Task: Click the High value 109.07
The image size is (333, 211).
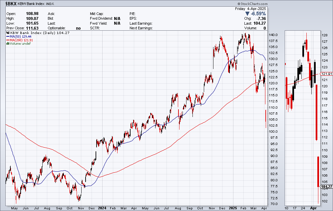Action: tap(32, 18)
